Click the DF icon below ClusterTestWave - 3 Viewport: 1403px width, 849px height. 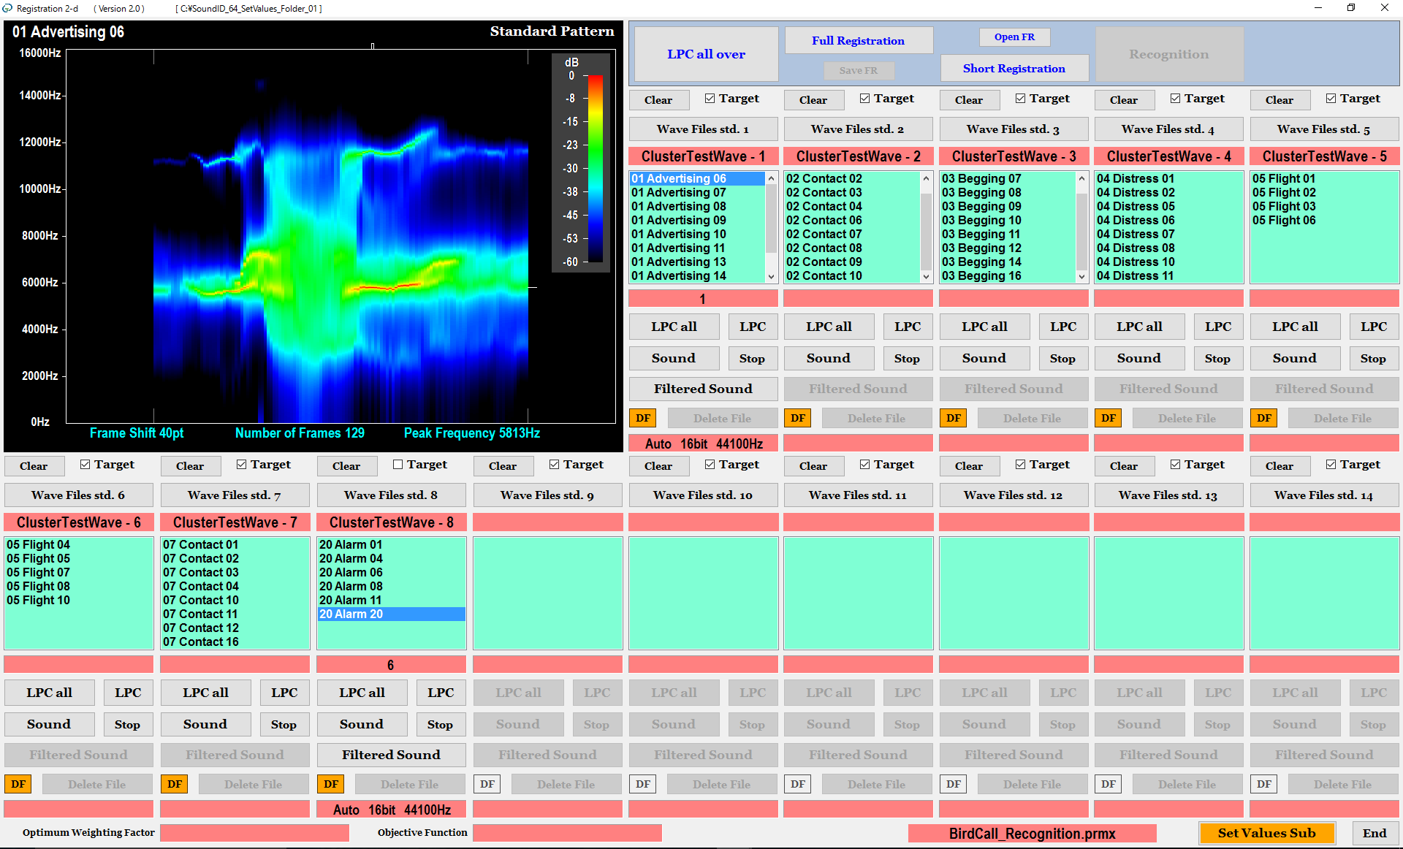click(953, 417)
